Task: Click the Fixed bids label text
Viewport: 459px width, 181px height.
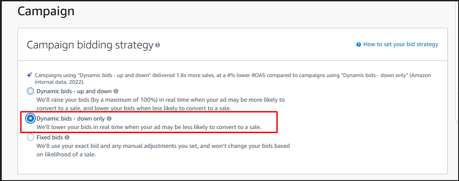Action: 49,138
